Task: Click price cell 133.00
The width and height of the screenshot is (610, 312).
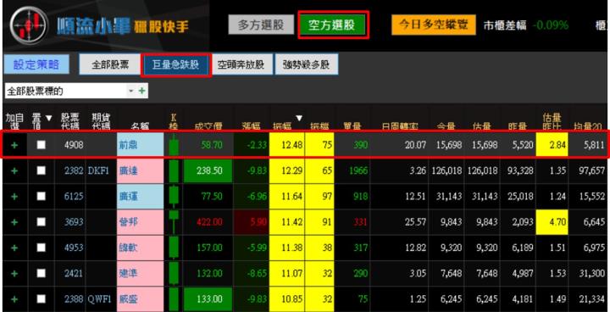Action: tap(208, 299)
